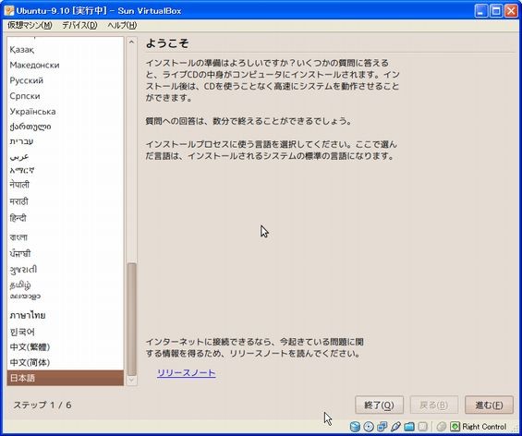Select Қазақ in the language list
The image size is (522, 436).
click(x=66, y=50)
